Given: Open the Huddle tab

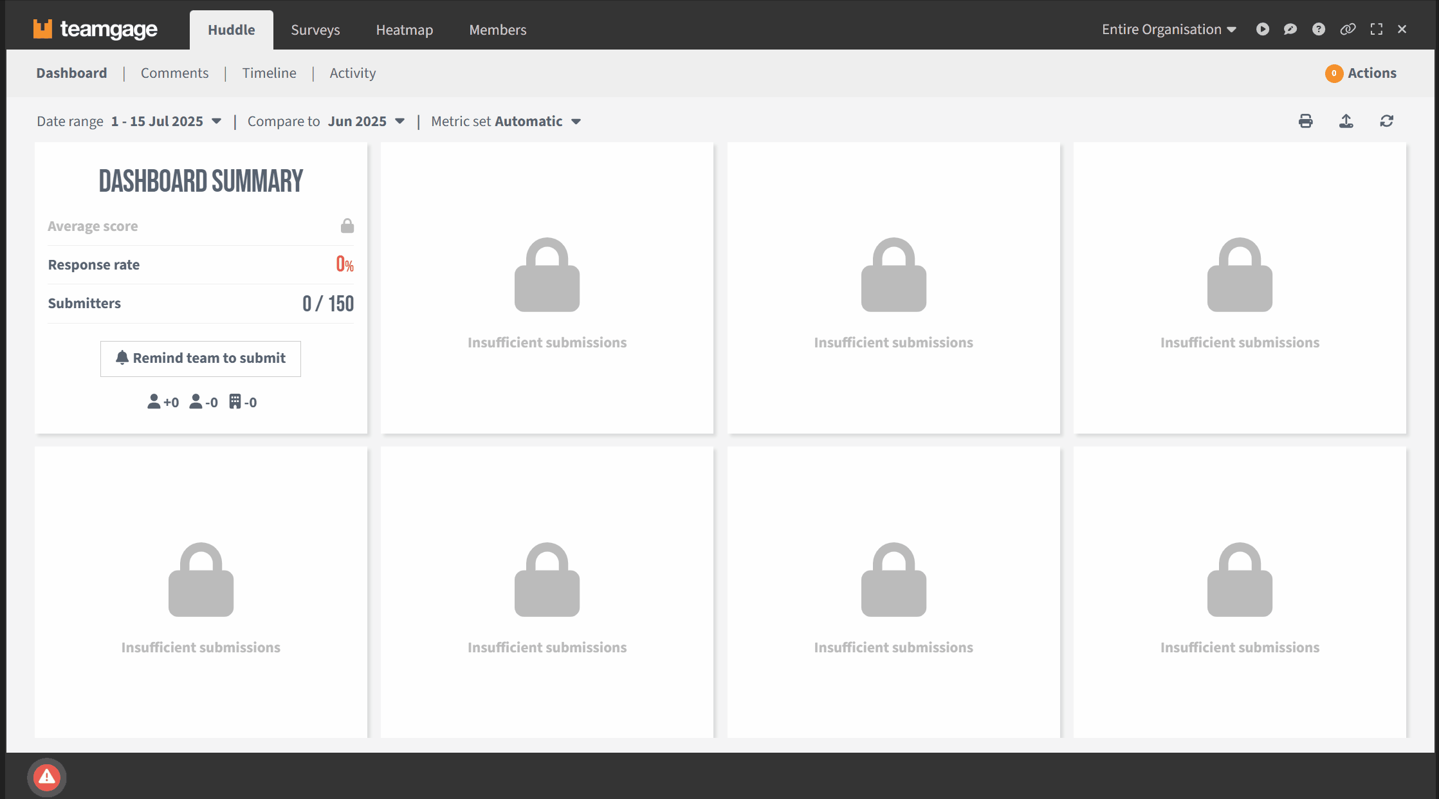Looking at the screenshot, I should pos(232,30).
